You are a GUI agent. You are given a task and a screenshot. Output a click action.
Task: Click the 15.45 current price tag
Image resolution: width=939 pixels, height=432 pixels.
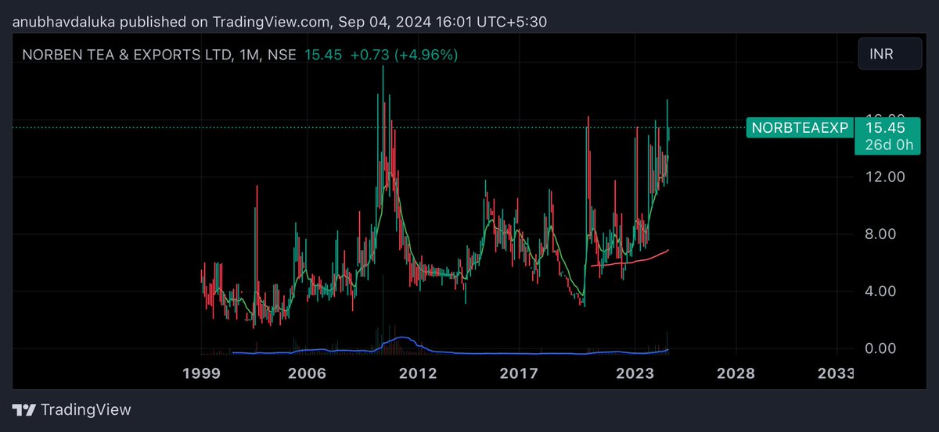tap(887, 127)
